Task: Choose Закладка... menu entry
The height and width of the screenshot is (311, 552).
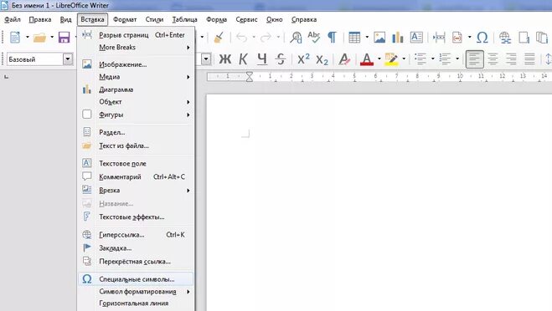Action: click(x=136, y=248)
